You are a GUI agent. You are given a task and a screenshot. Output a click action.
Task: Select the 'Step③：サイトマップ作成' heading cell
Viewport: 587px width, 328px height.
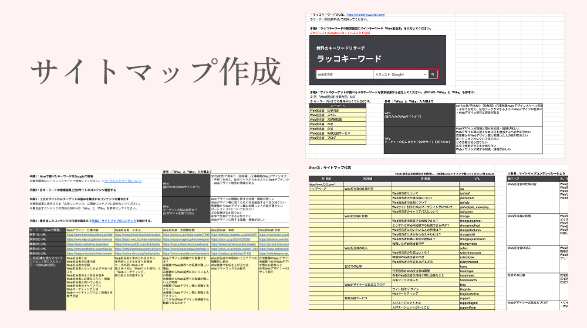[x=330, y=168]
